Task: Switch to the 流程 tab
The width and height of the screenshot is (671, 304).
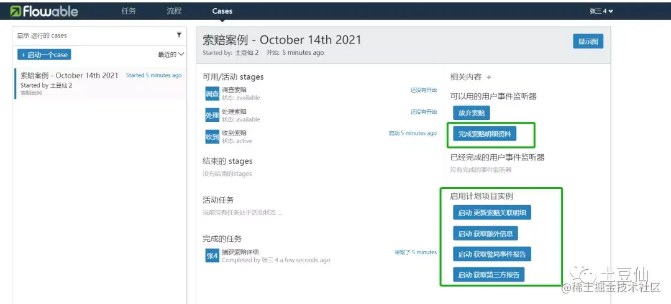Action: (174, 11)
